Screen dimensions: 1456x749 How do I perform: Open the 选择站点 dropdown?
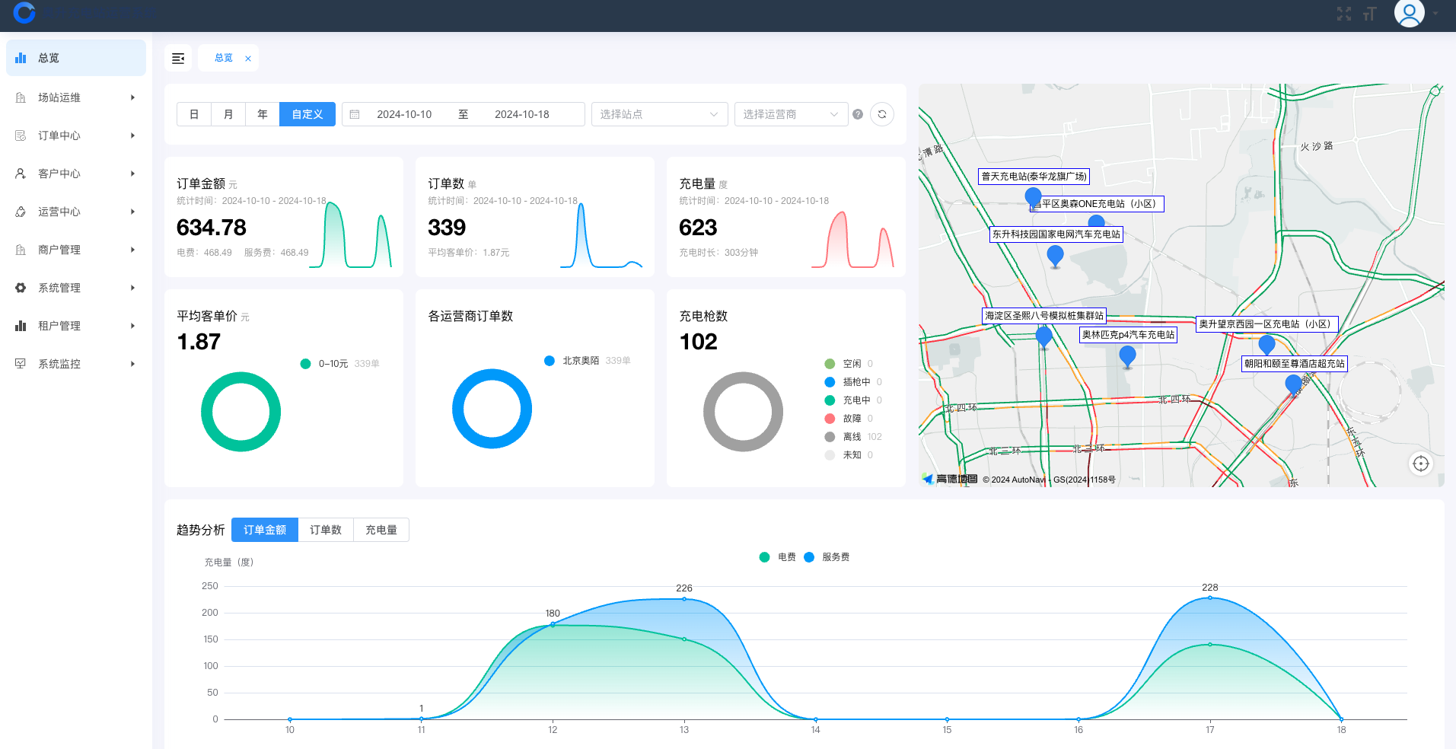[x=659, y=114]
